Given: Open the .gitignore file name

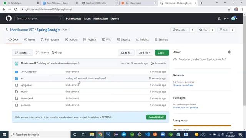Looking at the screenshot, I should coord(26,85).
